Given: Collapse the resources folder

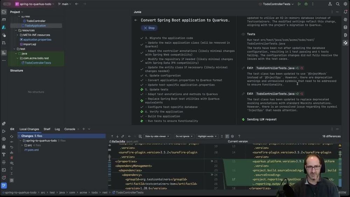Looking at the screenshot, I should click(16, 30).
